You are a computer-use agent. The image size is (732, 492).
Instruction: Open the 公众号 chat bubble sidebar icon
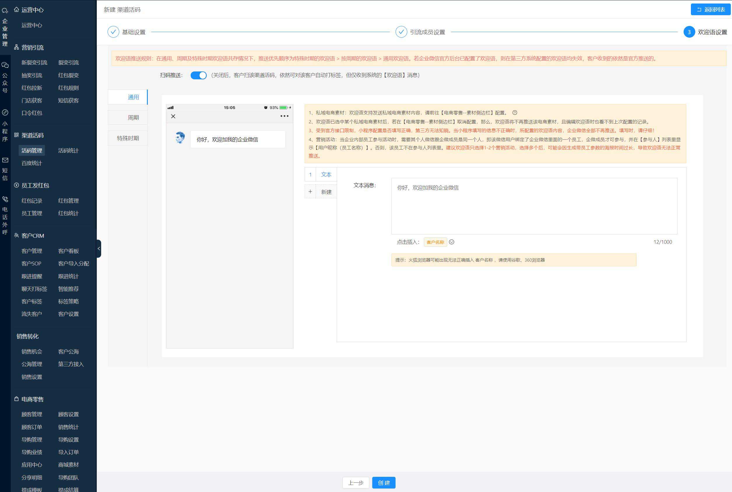(5, 65)
